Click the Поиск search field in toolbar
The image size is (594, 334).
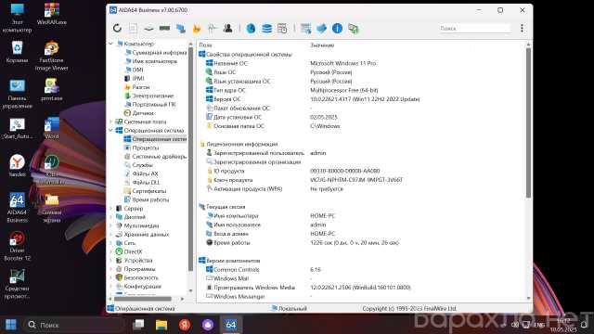[x=474, y=28]
